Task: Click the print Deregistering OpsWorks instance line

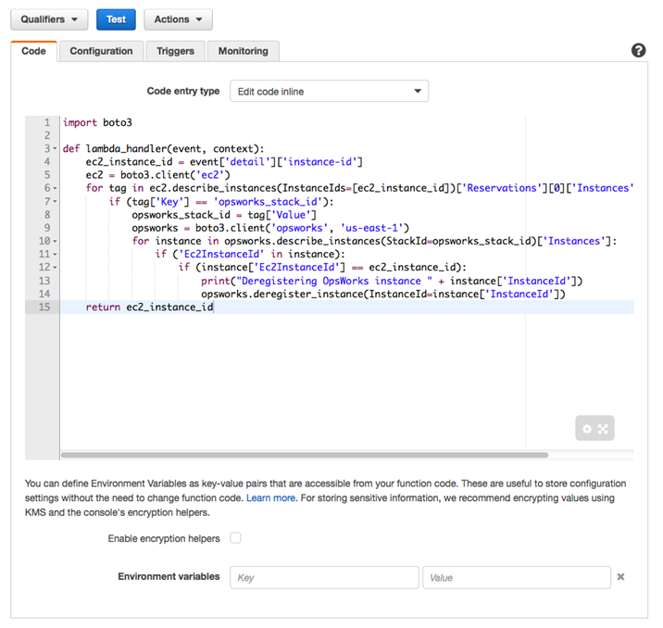Action: pyautogui.click(x=392, y=281)
